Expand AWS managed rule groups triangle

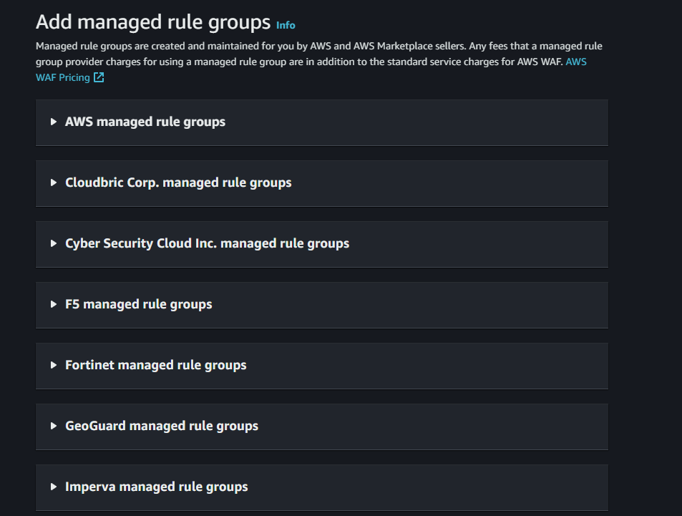point(54,122)
